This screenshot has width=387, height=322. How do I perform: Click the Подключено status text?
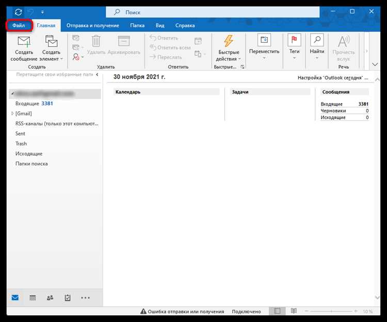pyautogui.click(x=246, y=311)
